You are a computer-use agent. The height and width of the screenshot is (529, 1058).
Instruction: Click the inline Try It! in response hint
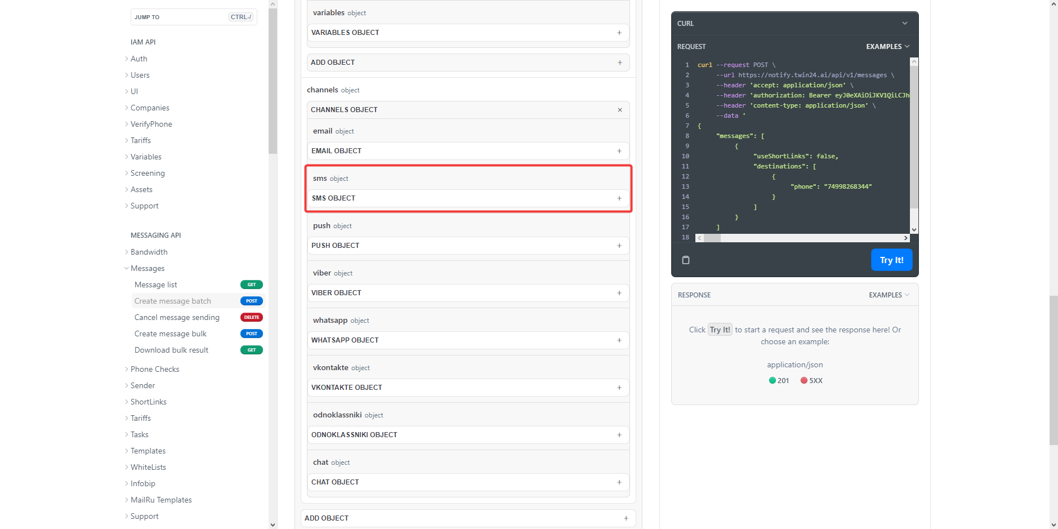coord(720,330)
